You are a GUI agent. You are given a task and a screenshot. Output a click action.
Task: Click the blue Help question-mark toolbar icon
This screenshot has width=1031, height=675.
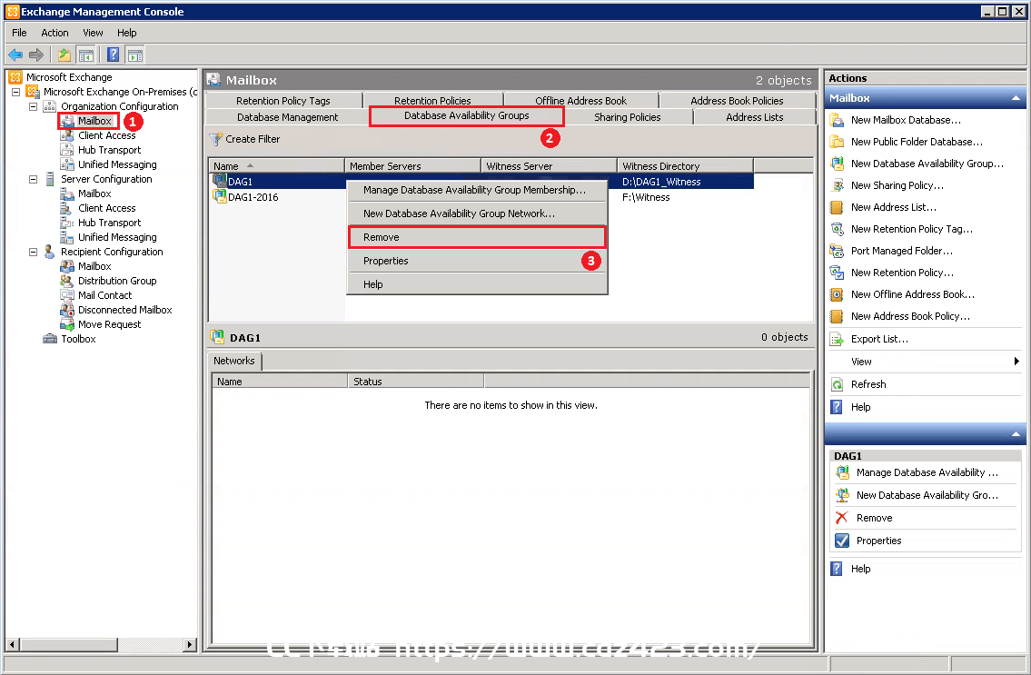tap(114, 55)
